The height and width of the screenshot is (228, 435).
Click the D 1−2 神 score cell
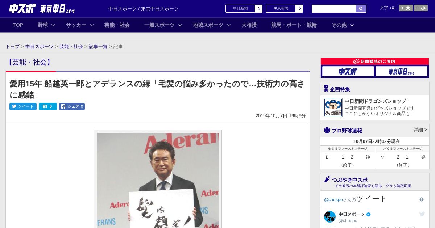(x=348, y=161)
